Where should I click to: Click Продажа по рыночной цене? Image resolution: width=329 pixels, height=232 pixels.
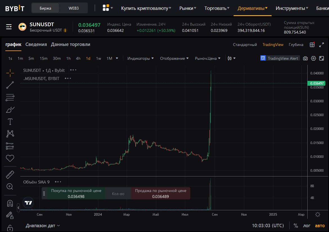point(160,193)
